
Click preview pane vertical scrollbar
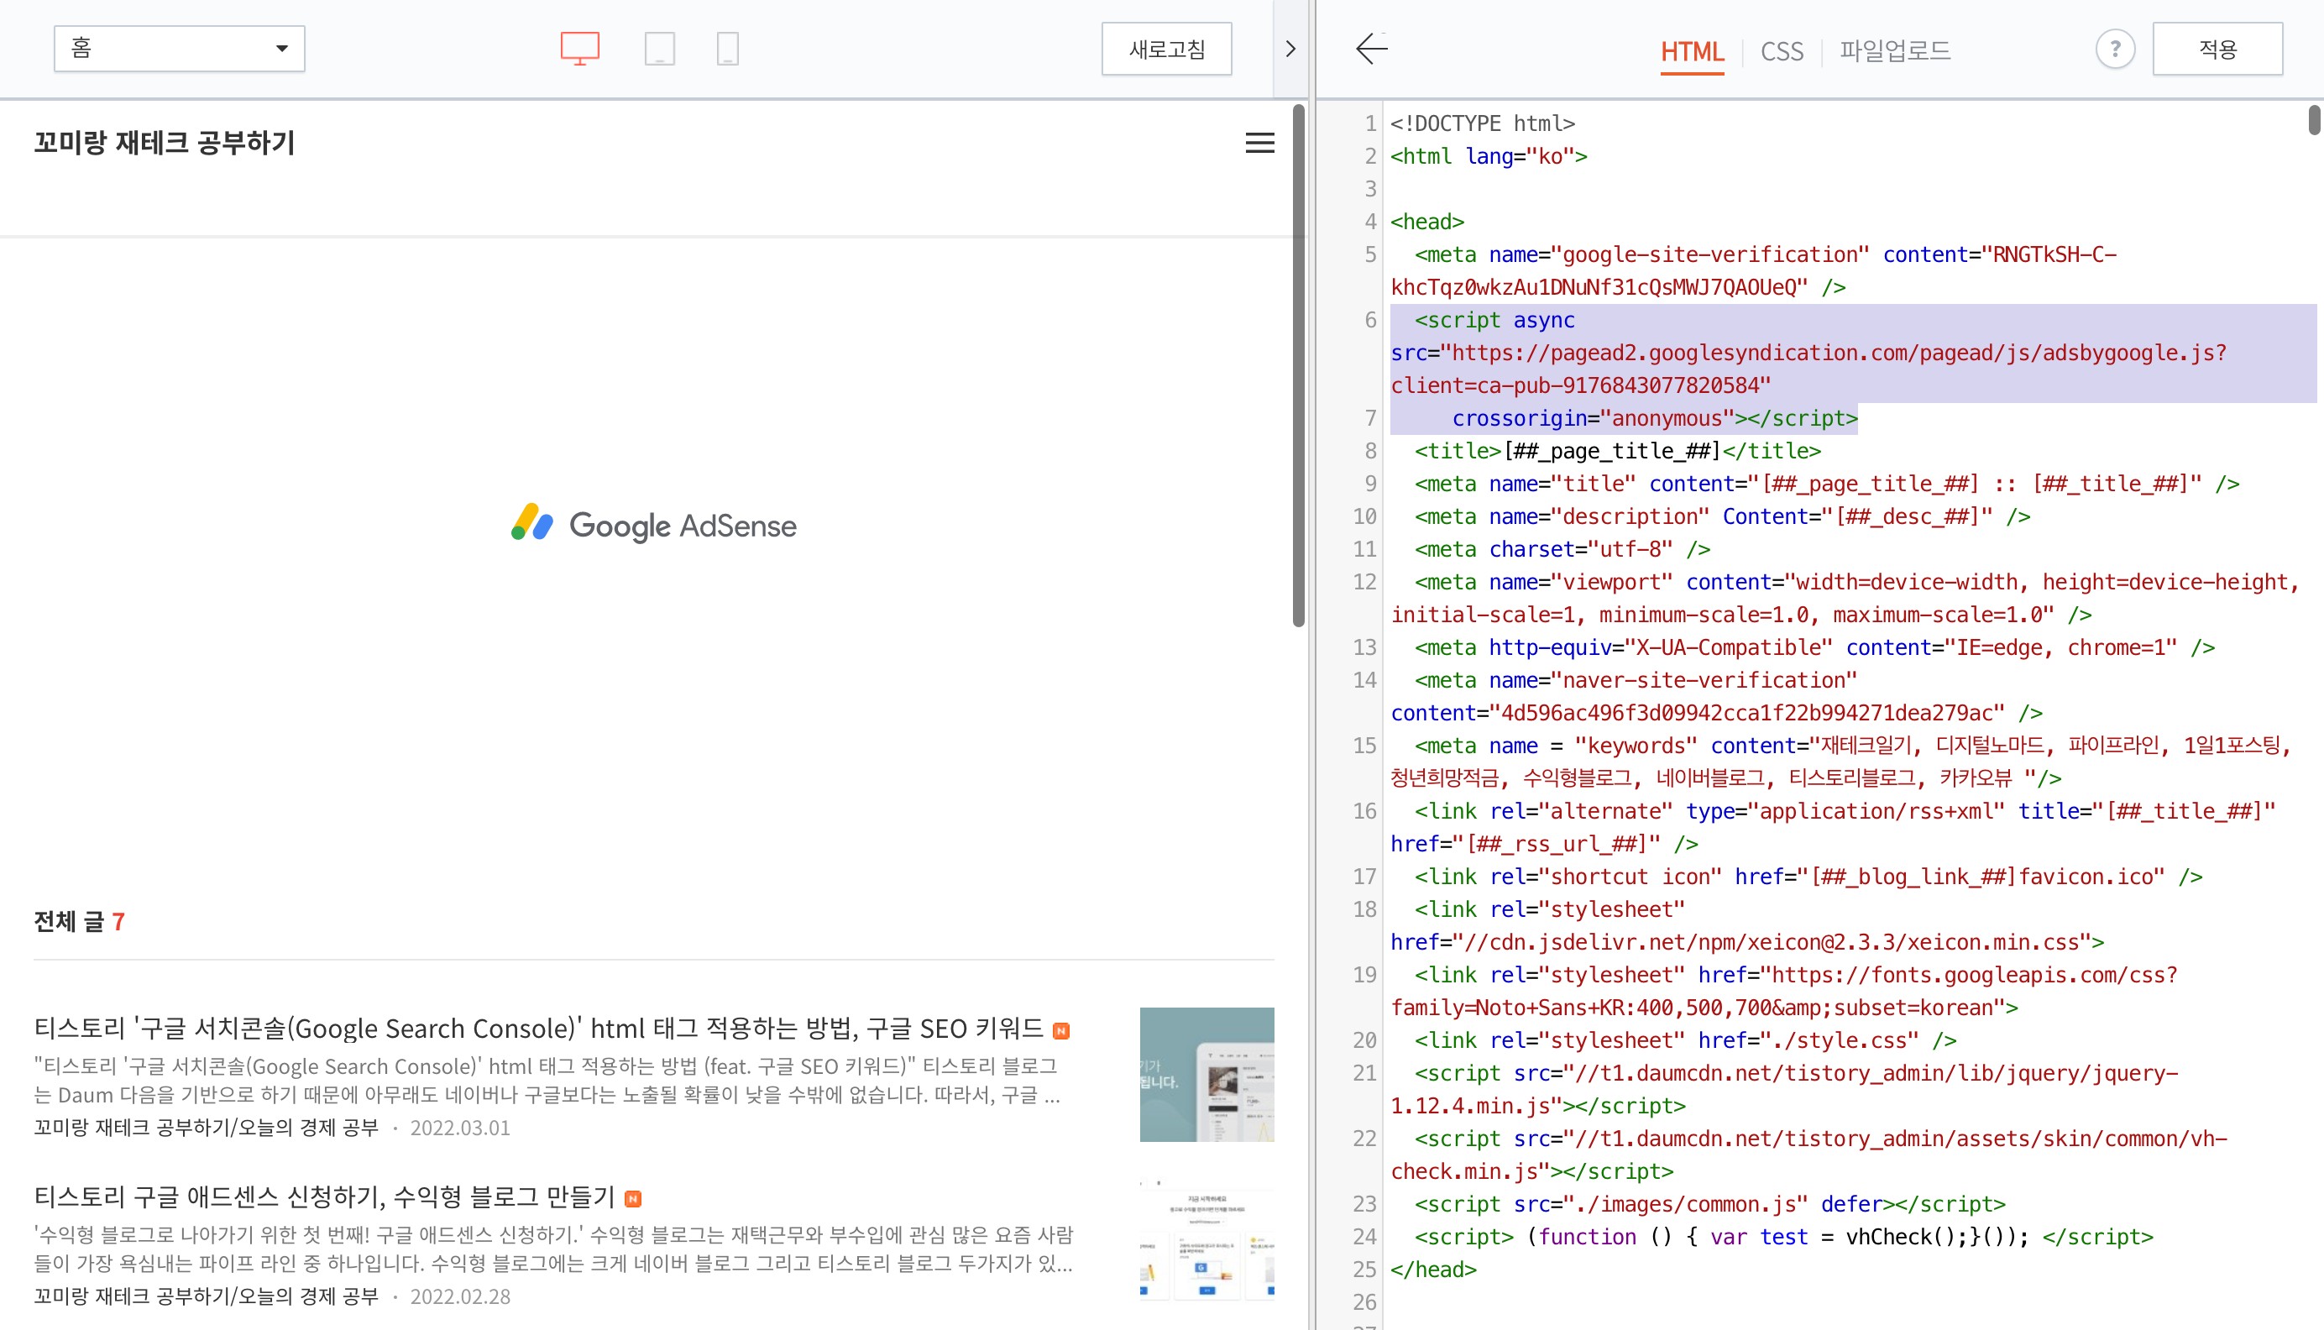1299,365
